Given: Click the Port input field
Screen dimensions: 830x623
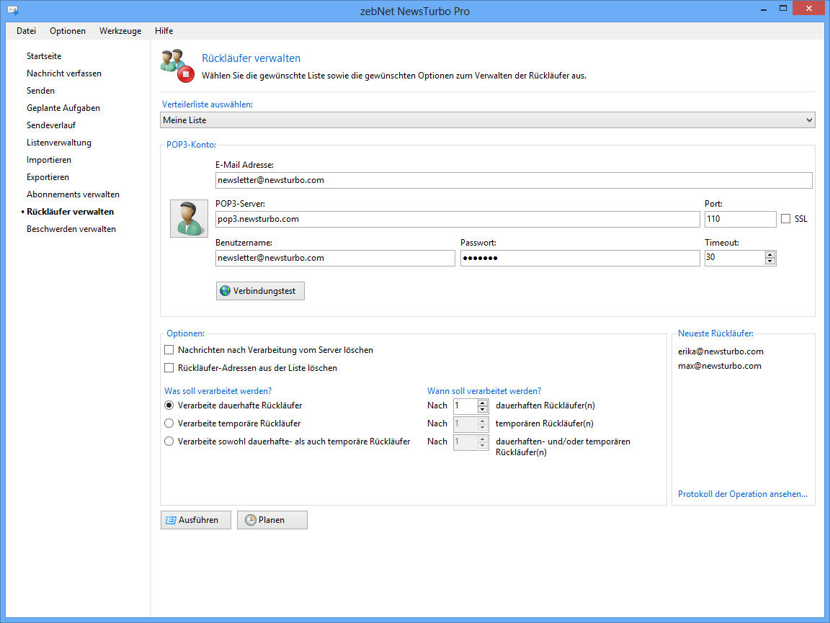Looking at the screenshot, I should [740, 219].
